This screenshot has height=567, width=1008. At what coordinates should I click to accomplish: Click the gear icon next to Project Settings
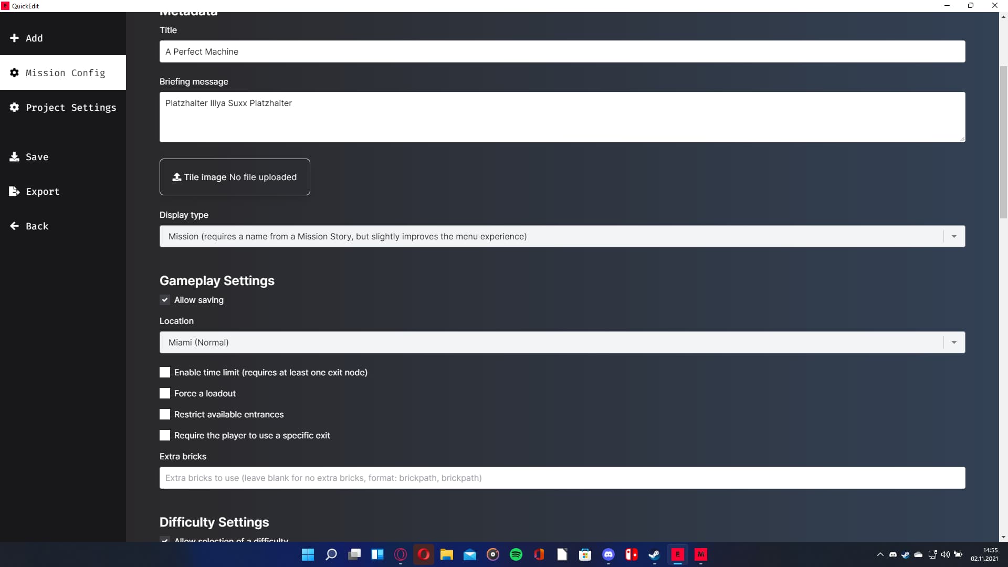click(x=14, y=107)
